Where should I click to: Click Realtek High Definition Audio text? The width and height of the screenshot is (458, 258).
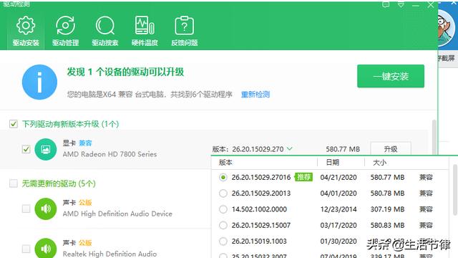109,254
